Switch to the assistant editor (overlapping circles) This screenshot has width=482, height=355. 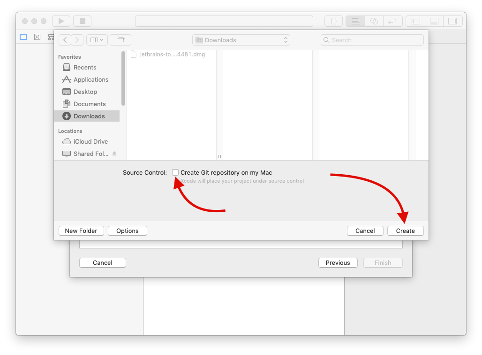(x=374, y=21)
